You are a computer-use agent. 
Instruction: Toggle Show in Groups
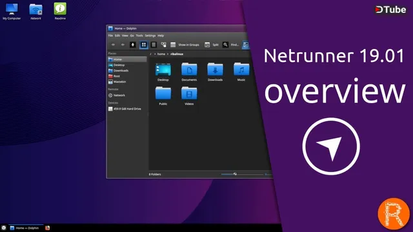click(185, 44)
